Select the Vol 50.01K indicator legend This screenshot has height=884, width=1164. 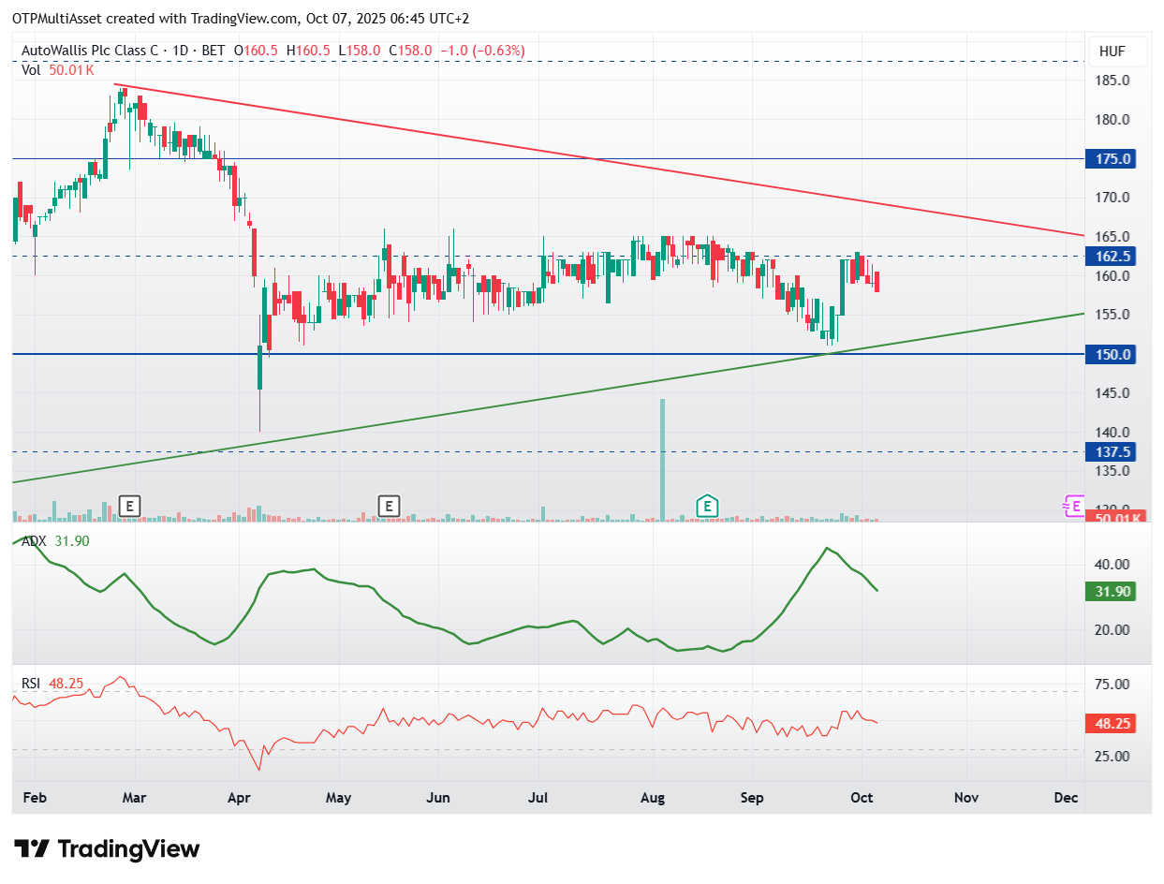coord(58,69)
